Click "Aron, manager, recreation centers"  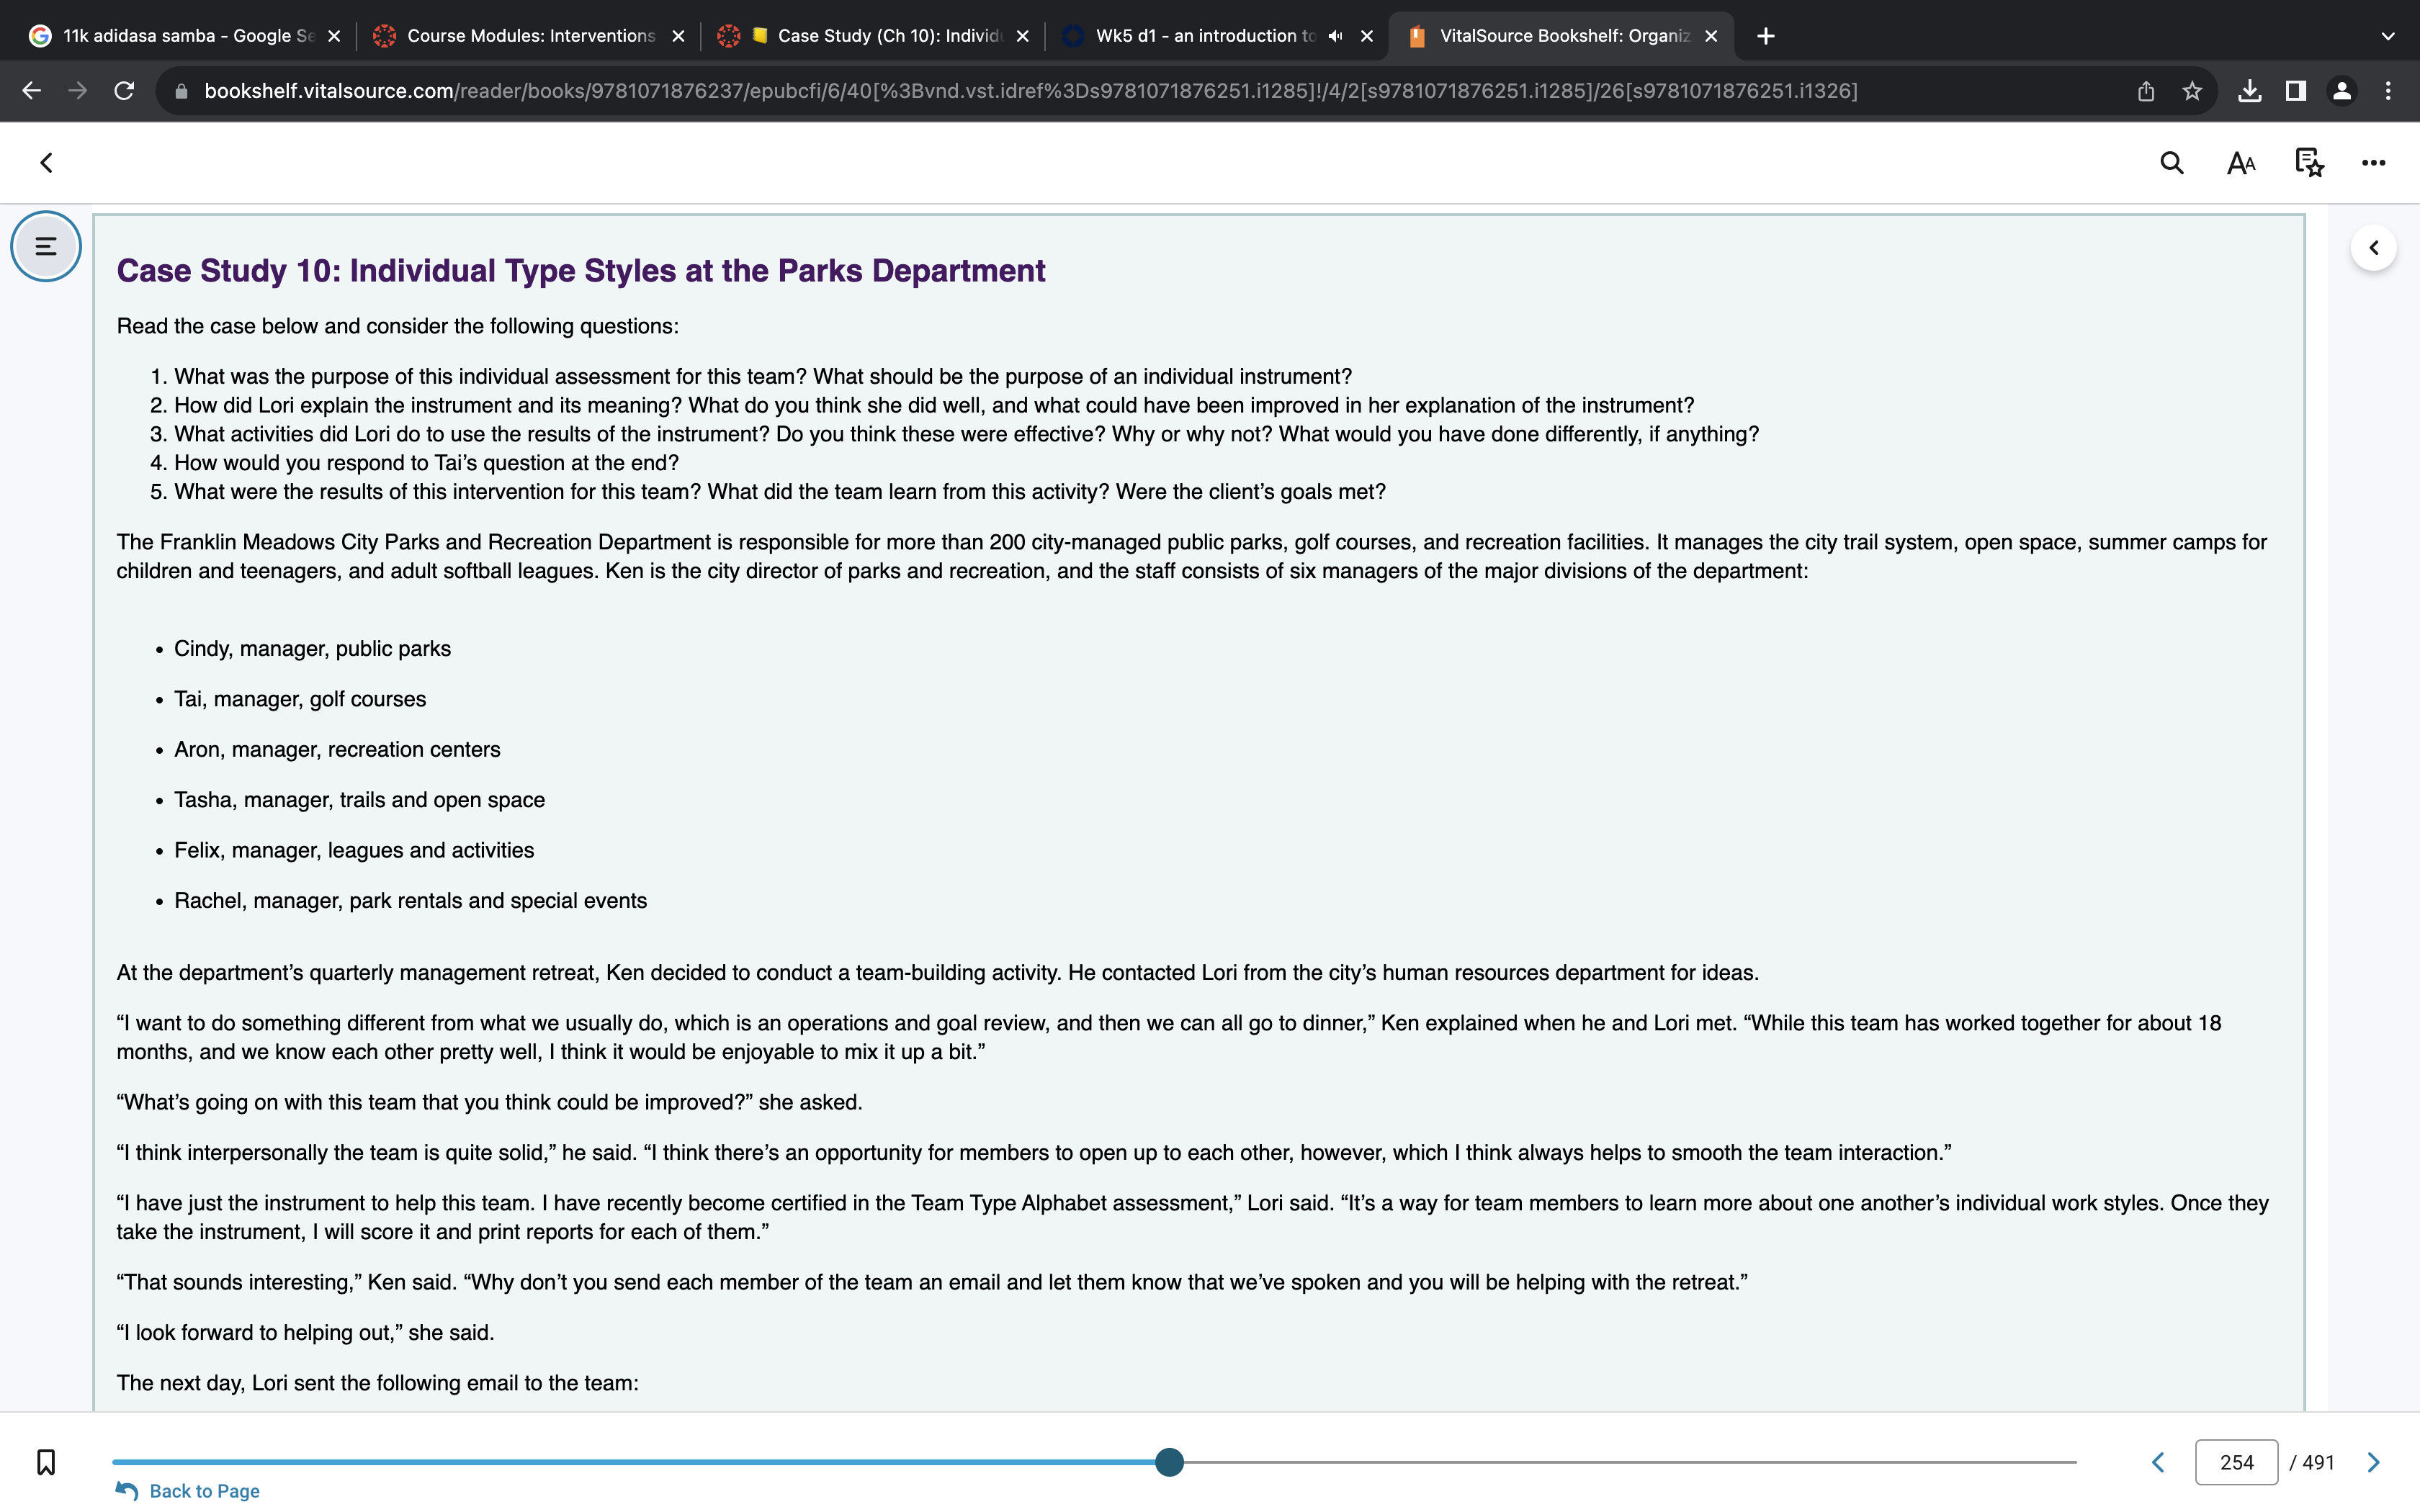(337, 750)
